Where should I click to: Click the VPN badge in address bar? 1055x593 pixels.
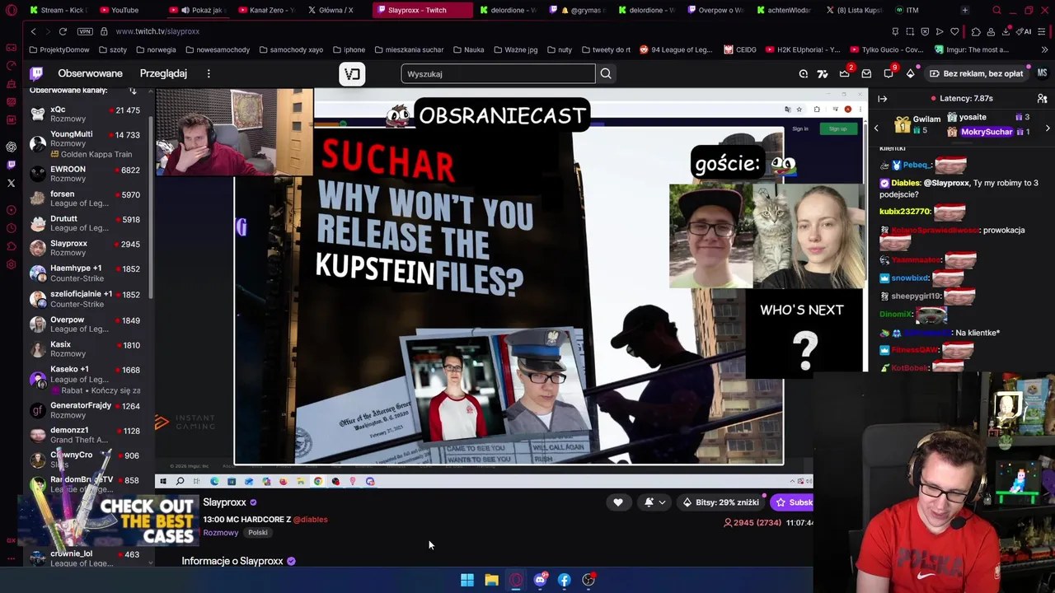(x=85, y=31)
